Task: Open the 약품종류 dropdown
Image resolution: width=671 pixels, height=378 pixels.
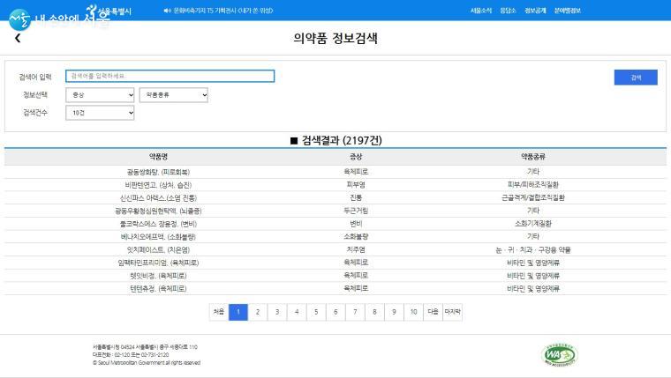Action: tap(174, 95)
